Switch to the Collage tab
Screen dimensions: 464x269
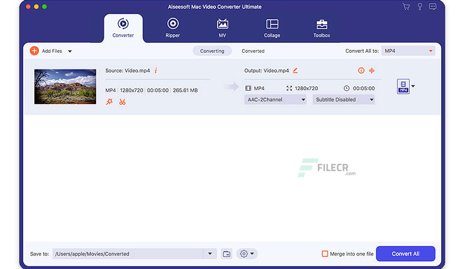tap(272, 28)
